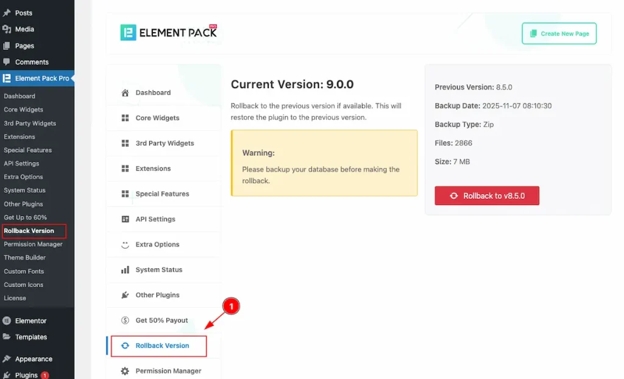624x379 pixels.
Task: Select Theme Builder in the WordPress sidebar
Action: 25,258
